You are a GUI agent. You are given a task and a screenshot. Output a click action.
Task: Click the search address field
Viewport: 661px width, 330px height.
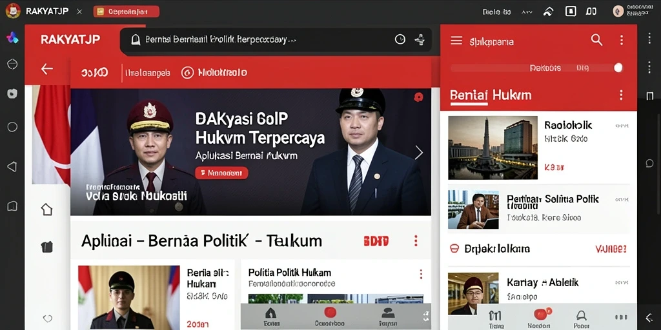(276, 40)
